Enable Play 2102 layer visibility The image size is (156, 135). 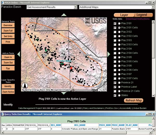(115, 32)
